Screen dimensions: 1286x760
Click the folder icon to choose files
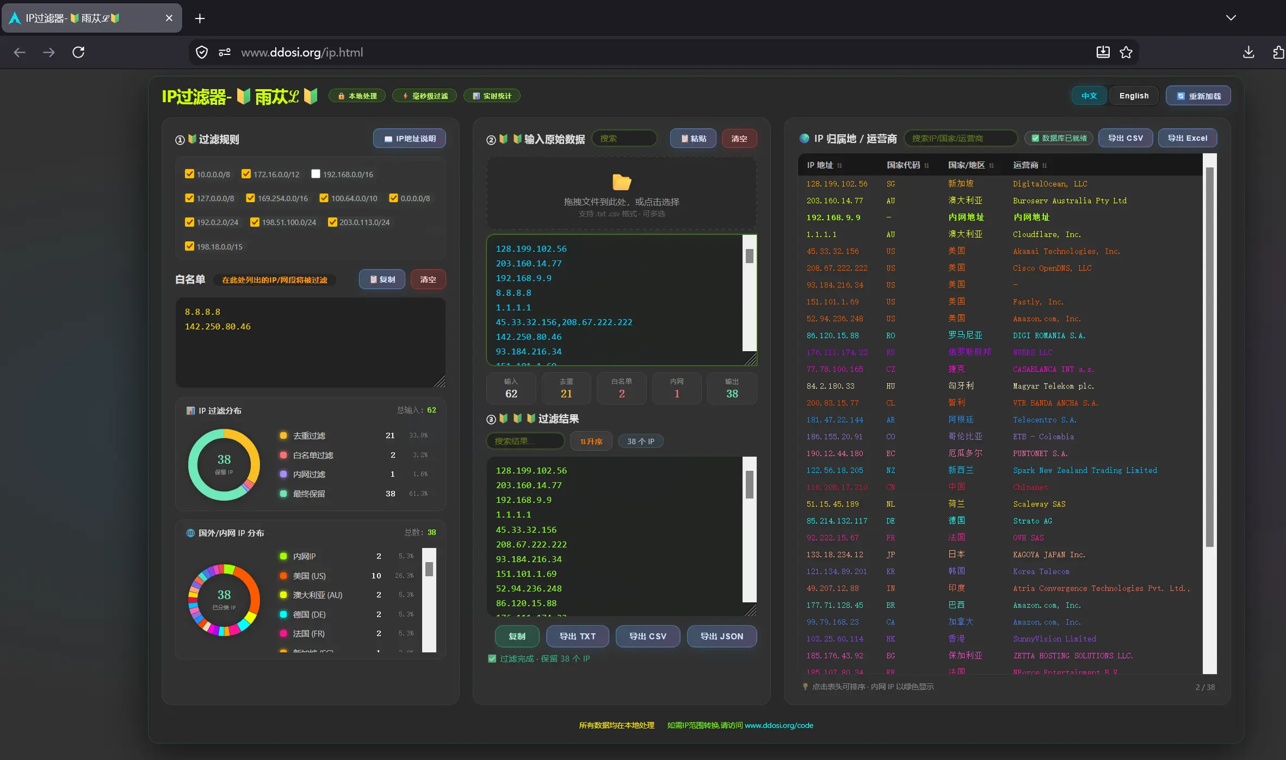tap(621, 182)
